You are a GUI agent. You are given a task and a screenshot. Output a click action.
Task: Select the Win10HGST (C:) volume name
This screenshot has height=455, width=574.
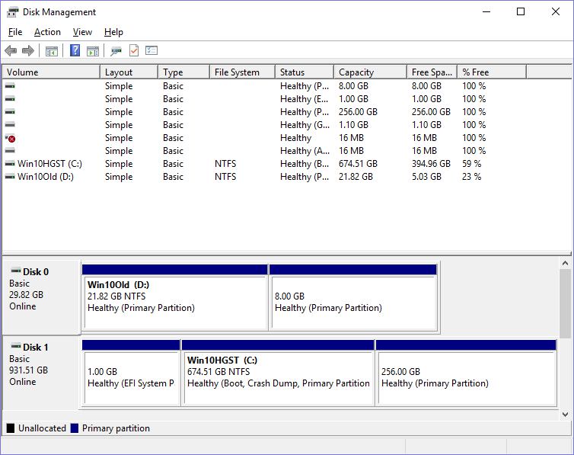coord(49,164)
